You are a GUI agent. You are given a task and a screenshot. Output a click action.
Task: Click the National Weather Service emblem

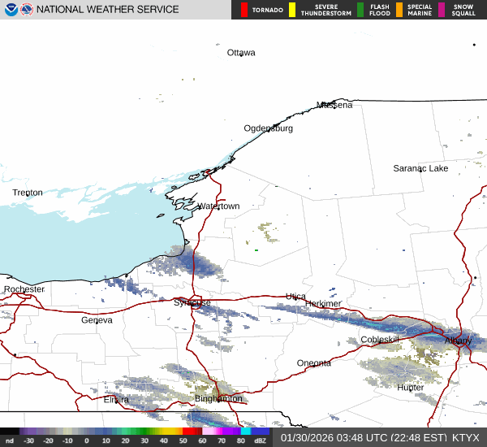27,10
